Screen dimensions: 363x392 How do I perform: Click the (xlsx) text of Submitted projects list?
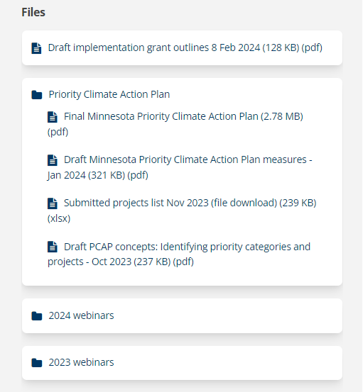point(59,218)
